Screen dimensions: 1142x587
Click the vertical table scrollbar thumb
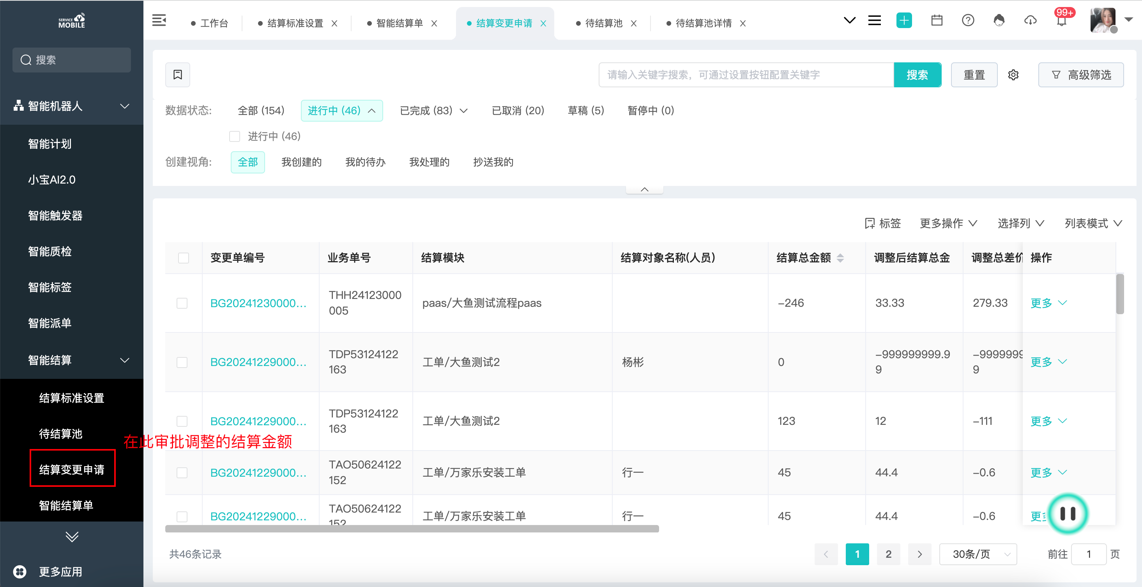click(x=1120, y=294)
